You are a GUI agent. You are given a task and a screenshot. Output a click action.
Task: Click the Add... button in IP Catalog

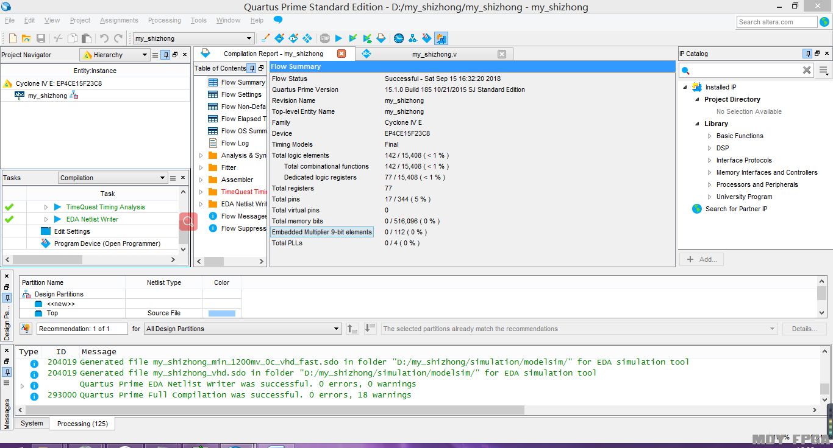pyautogui.click(x=701, y=259)
